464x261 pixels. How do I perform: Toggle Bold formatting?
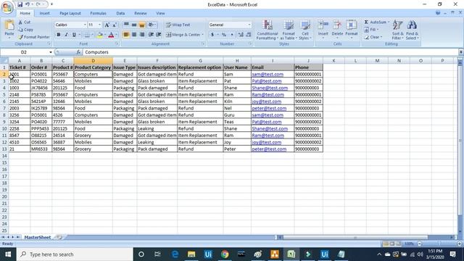pos(59,35)
